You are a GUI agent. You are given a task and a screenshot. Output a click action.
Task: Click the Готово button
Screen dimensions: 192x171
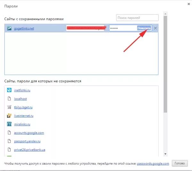click(180, 163)
